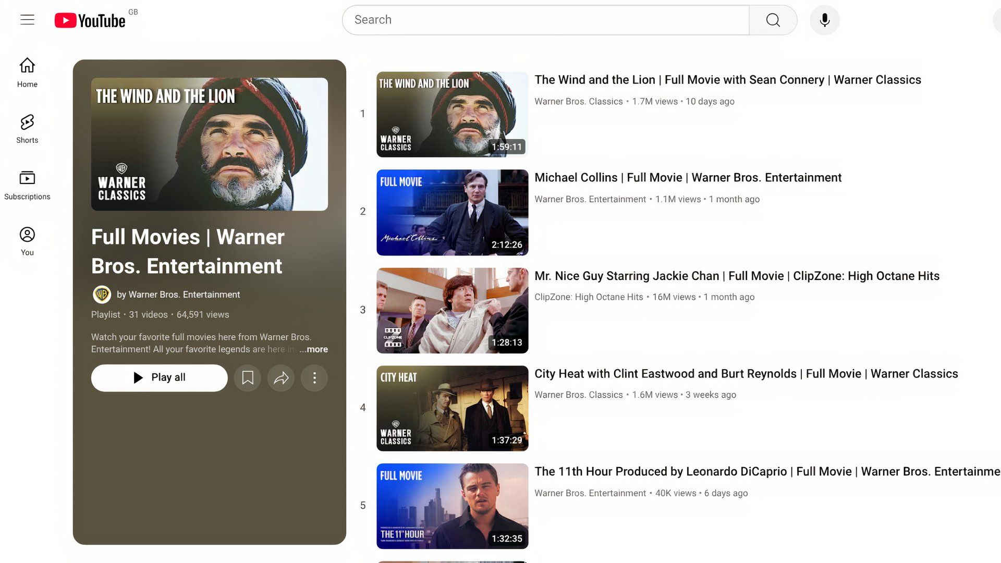
Task: Play all videos in the playlist
Action: (159, 377)
